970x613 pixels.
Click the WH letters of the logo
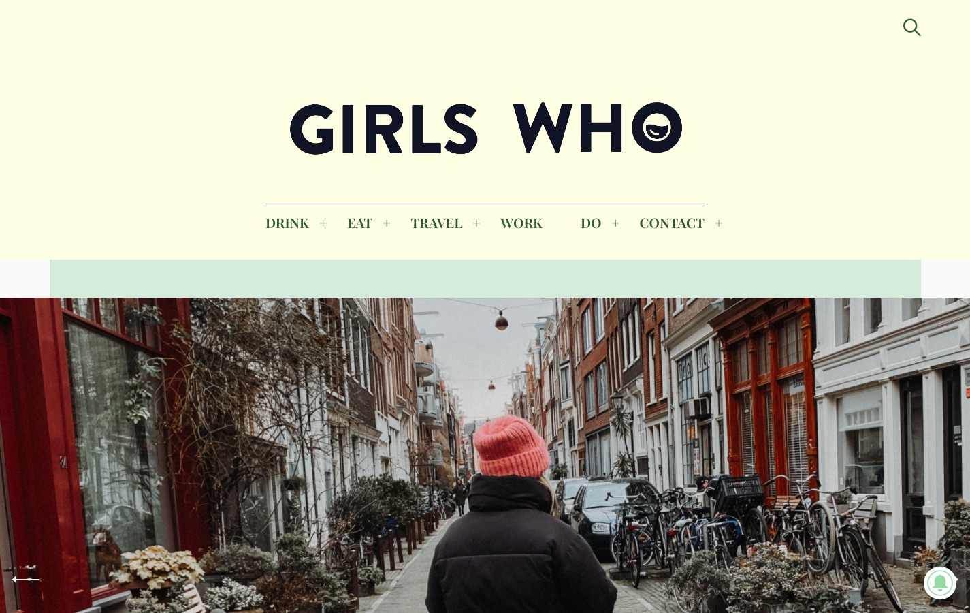(x=568, y=127)
